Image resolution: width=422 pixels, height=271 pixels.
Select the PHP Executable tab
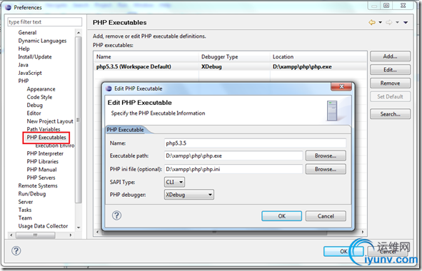coord(126,130)
